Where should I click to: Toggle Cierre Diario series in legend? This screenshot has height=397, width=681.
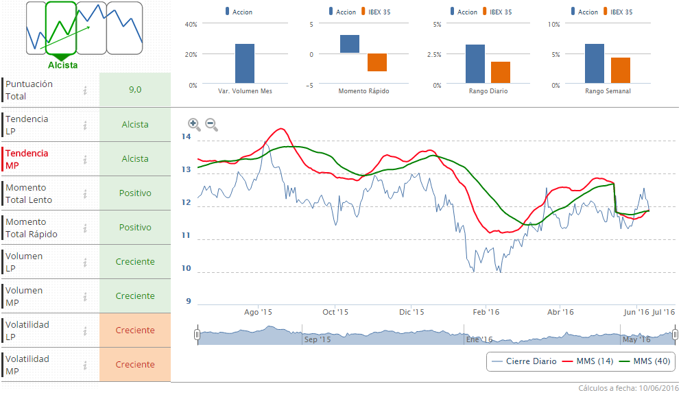click(x=525, y=361)
